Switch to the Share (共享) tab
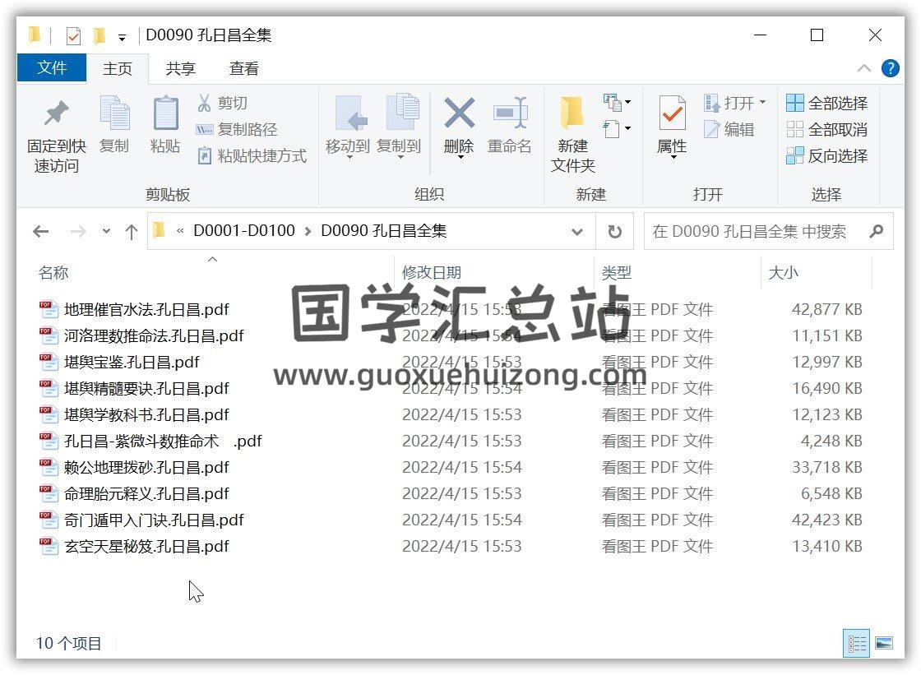Viewport: 921px width, 675px height. pos(180,69)
